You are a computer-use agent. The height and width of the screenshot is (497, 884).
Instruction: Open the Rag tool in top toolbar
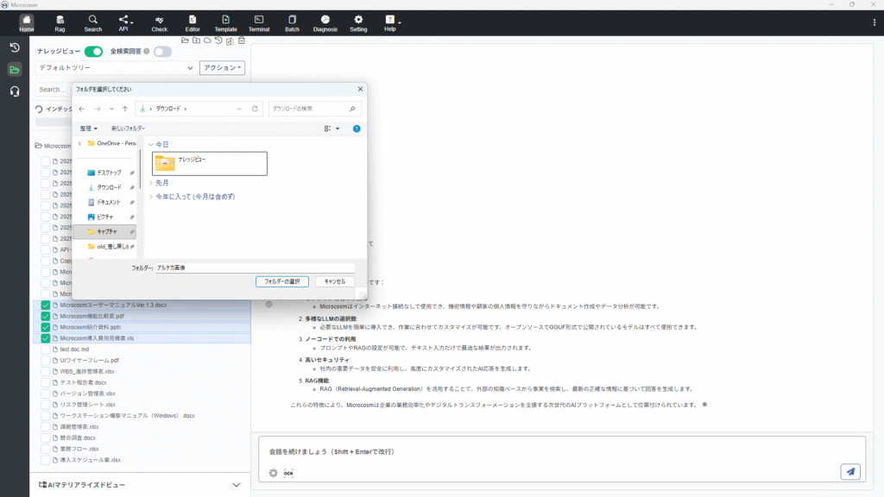coord(60,22)
